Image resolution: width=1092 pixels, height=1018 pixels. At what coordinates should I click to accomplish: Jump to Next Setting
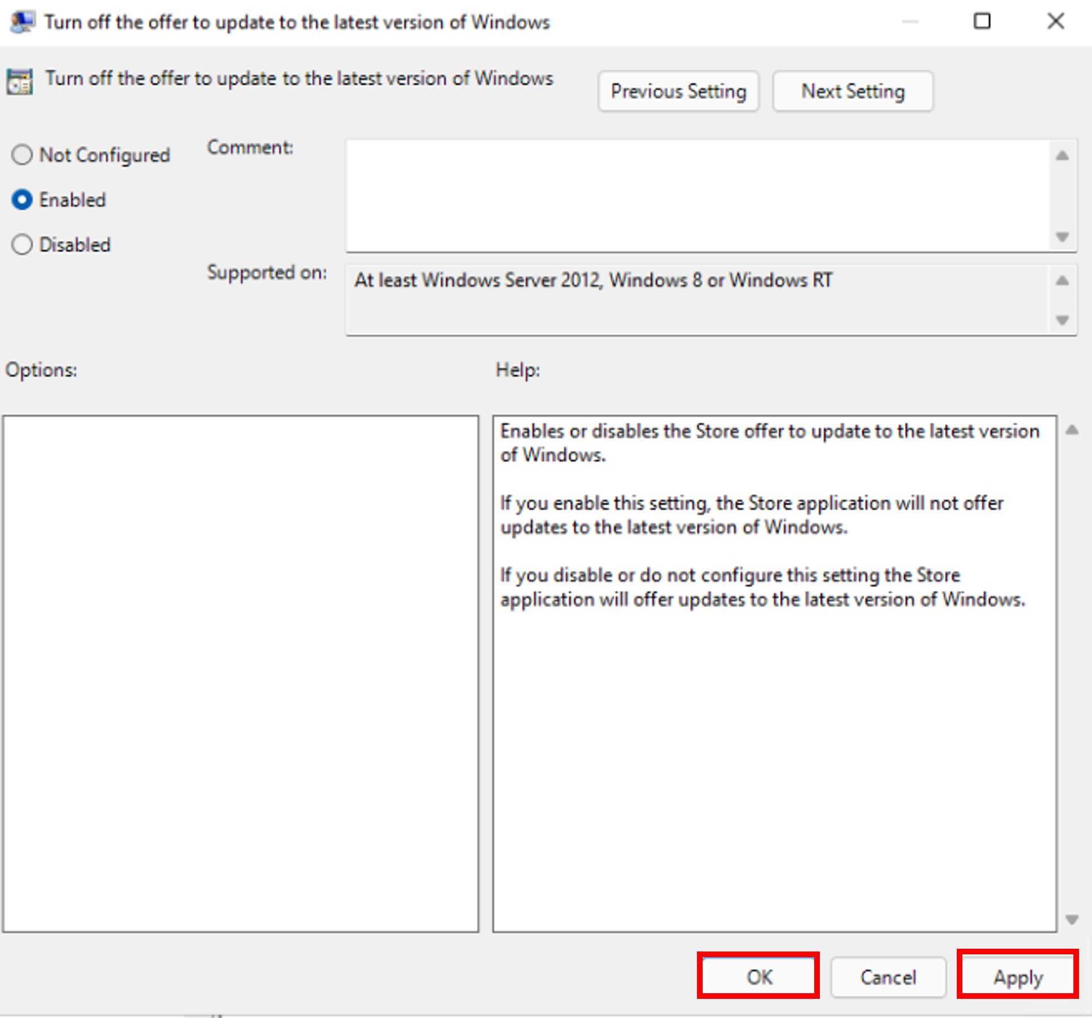click(x=853, y=91)
